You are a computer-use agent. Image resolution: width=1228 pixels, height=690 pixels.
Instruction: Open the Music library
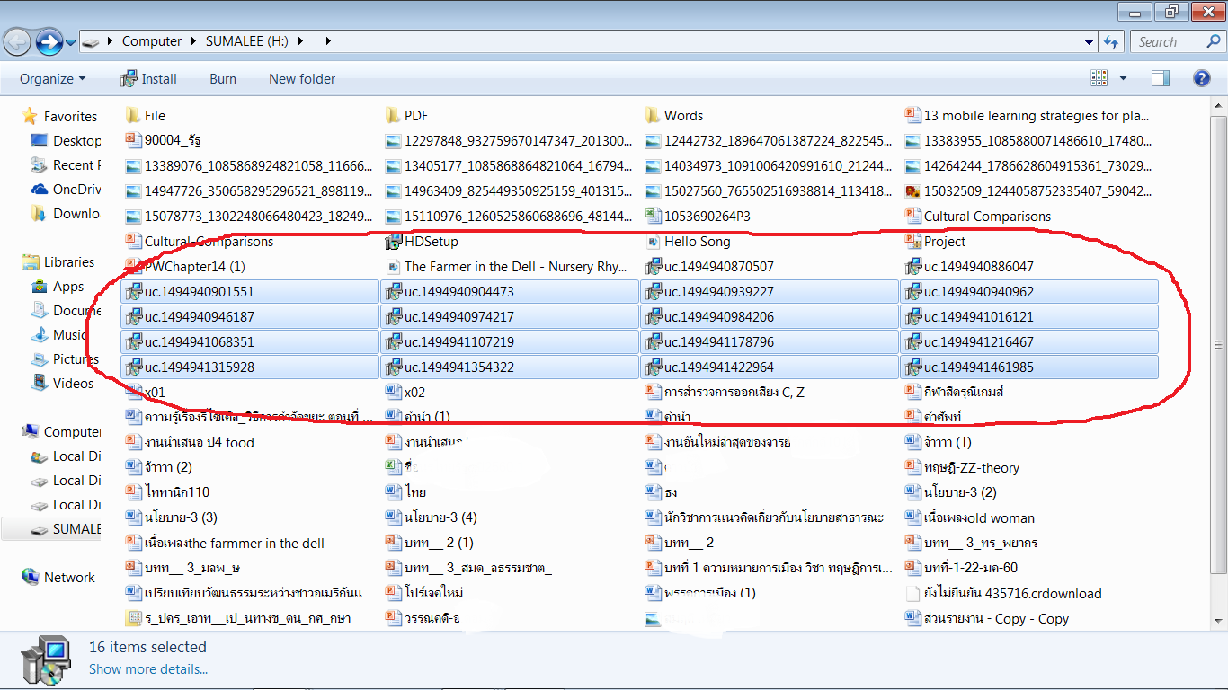click(x=59, y=335)
